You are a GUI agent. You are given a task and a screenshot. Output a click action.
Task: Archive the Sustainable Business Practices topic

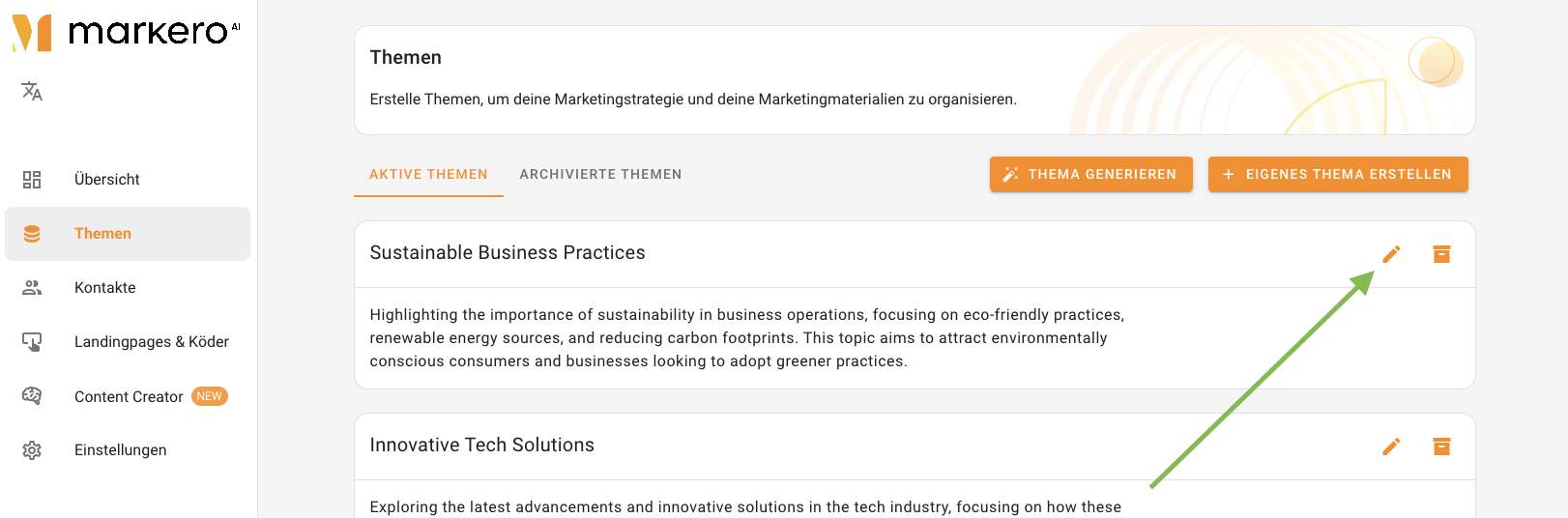(1441, 254)
